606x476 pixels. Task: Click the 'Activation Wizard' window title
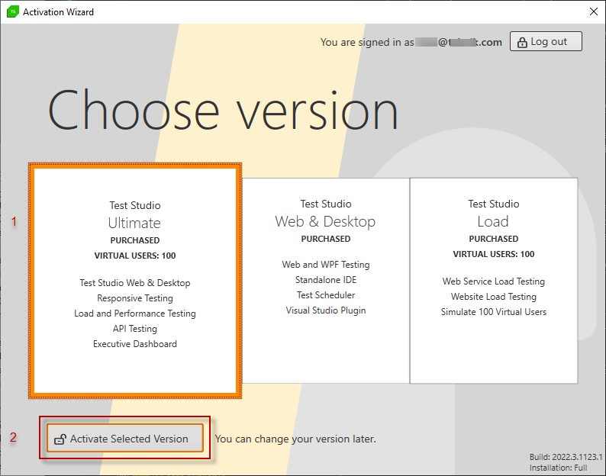tap(58, 12)
